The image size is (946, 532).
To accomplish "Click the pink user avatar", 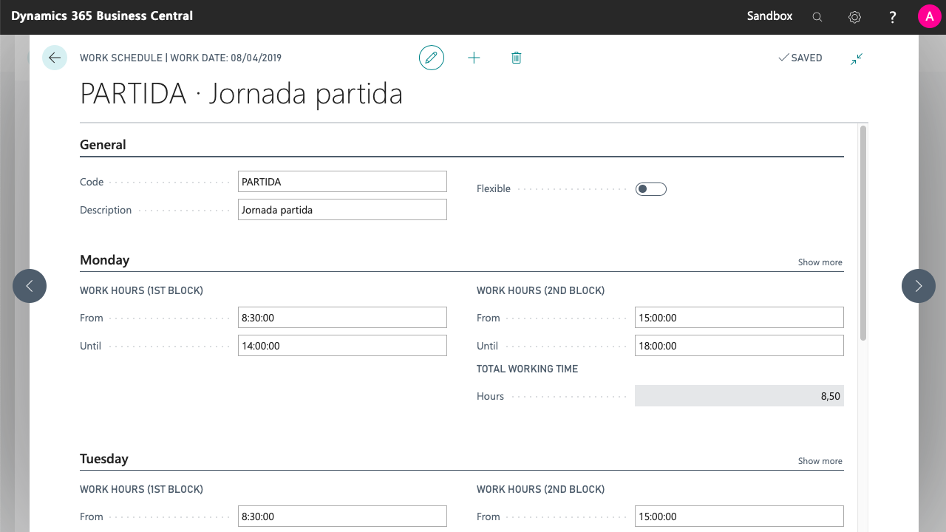I will (929, 16).
